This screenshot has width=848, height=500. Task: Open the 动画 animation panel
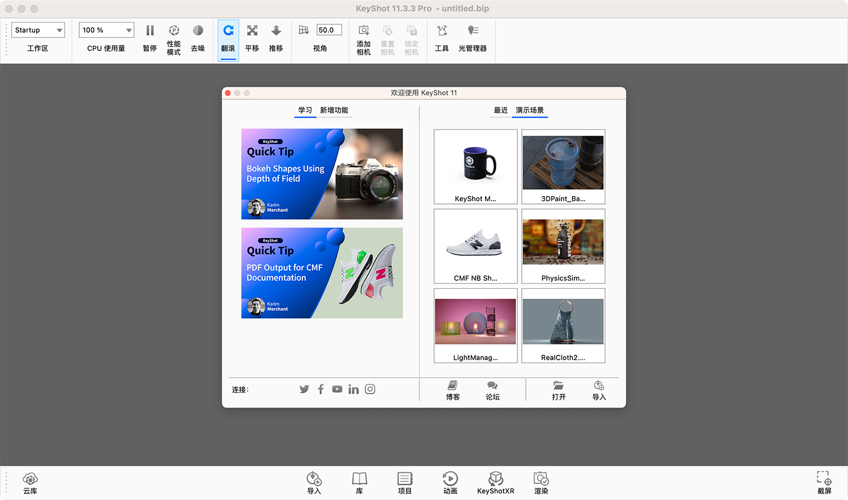450,482
